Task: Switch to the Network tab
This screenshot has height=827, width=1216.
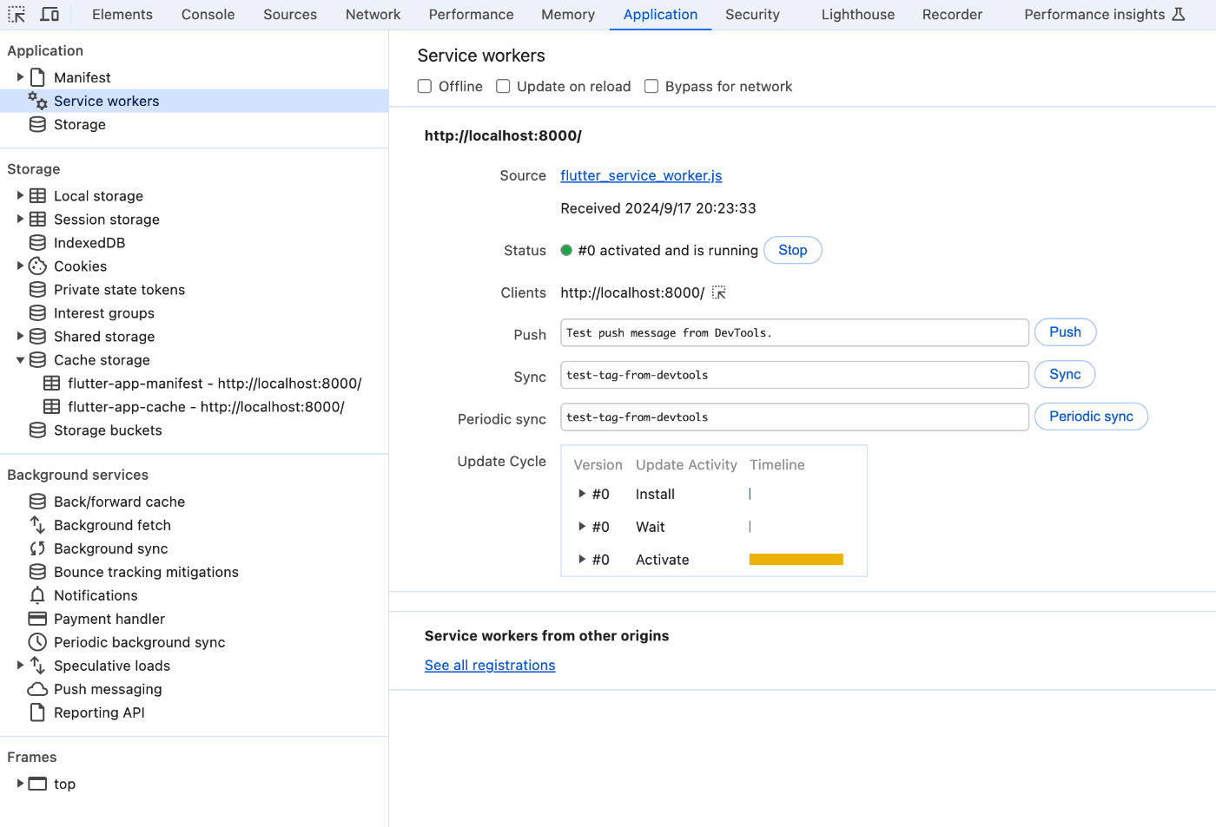Action: point(373,15)
